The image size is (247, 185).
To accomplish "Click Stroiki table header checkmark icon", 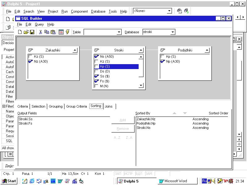I will click(x=97, y=50).
